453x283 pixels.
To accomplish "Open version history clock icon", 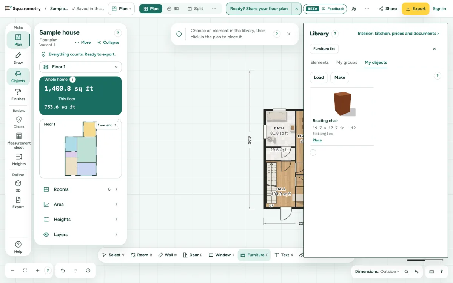I will [x=88, y=271].
